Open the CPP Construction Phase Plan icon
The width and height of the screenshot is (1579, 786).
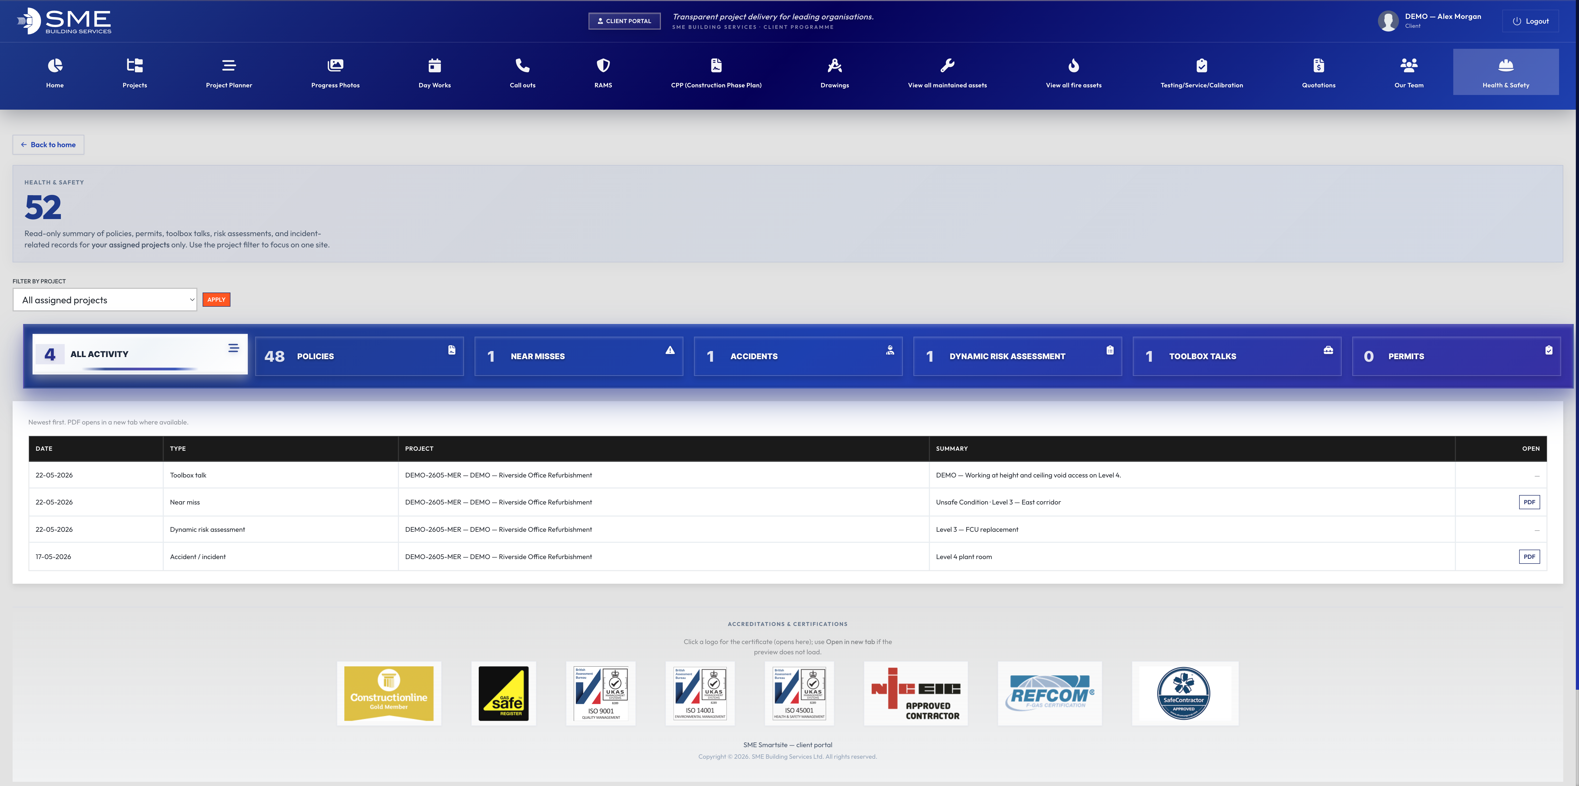coord(716,66)
